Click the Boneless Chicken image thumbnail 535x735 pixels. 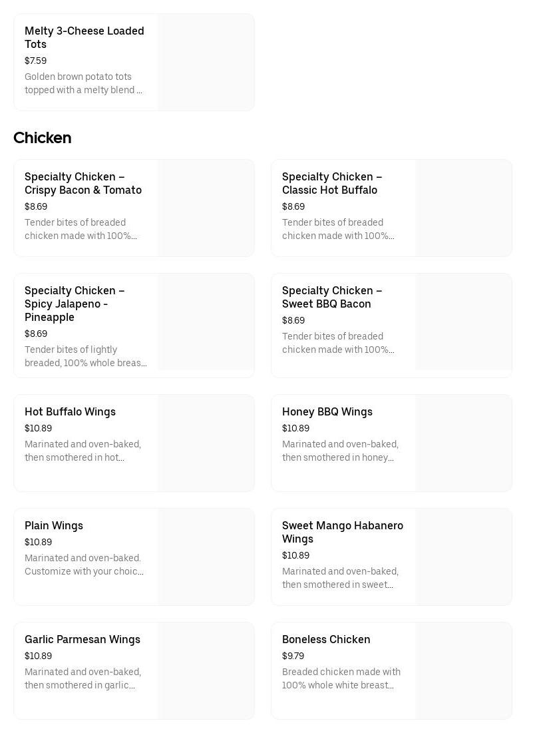pos(464,671)
